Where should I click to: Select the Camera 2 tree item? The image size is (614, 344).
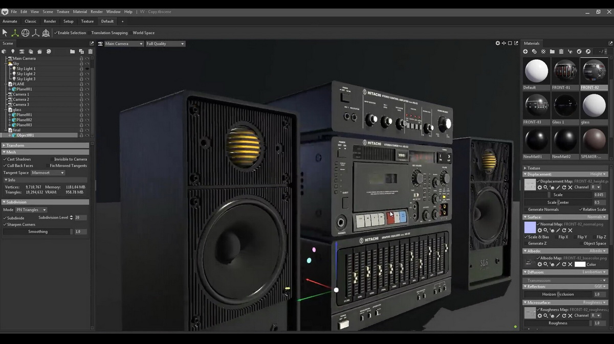(x=21, y=99)
